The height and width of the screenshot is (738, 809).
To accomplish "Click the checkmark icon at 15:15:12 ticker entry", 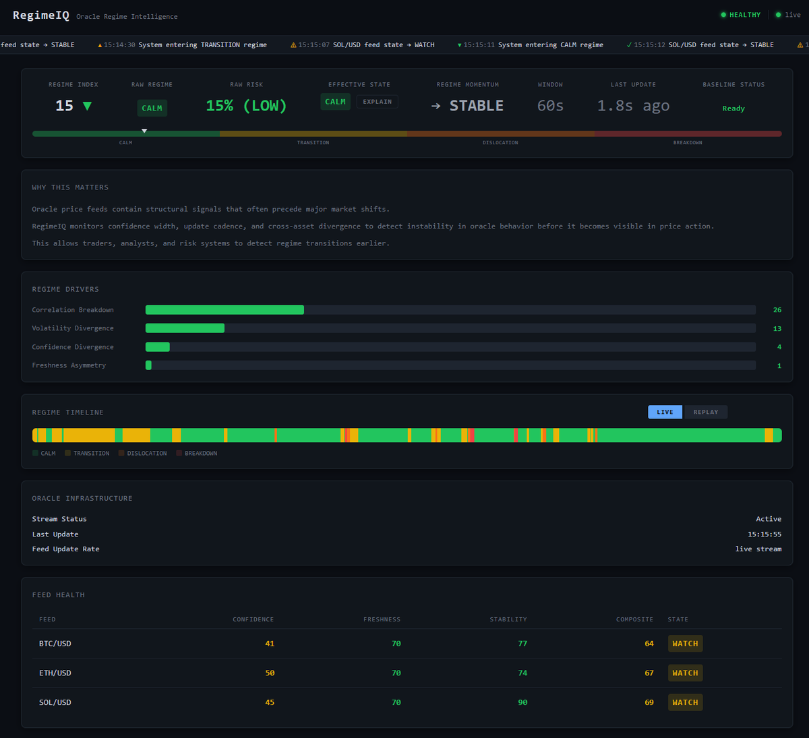I will point(629,45).
